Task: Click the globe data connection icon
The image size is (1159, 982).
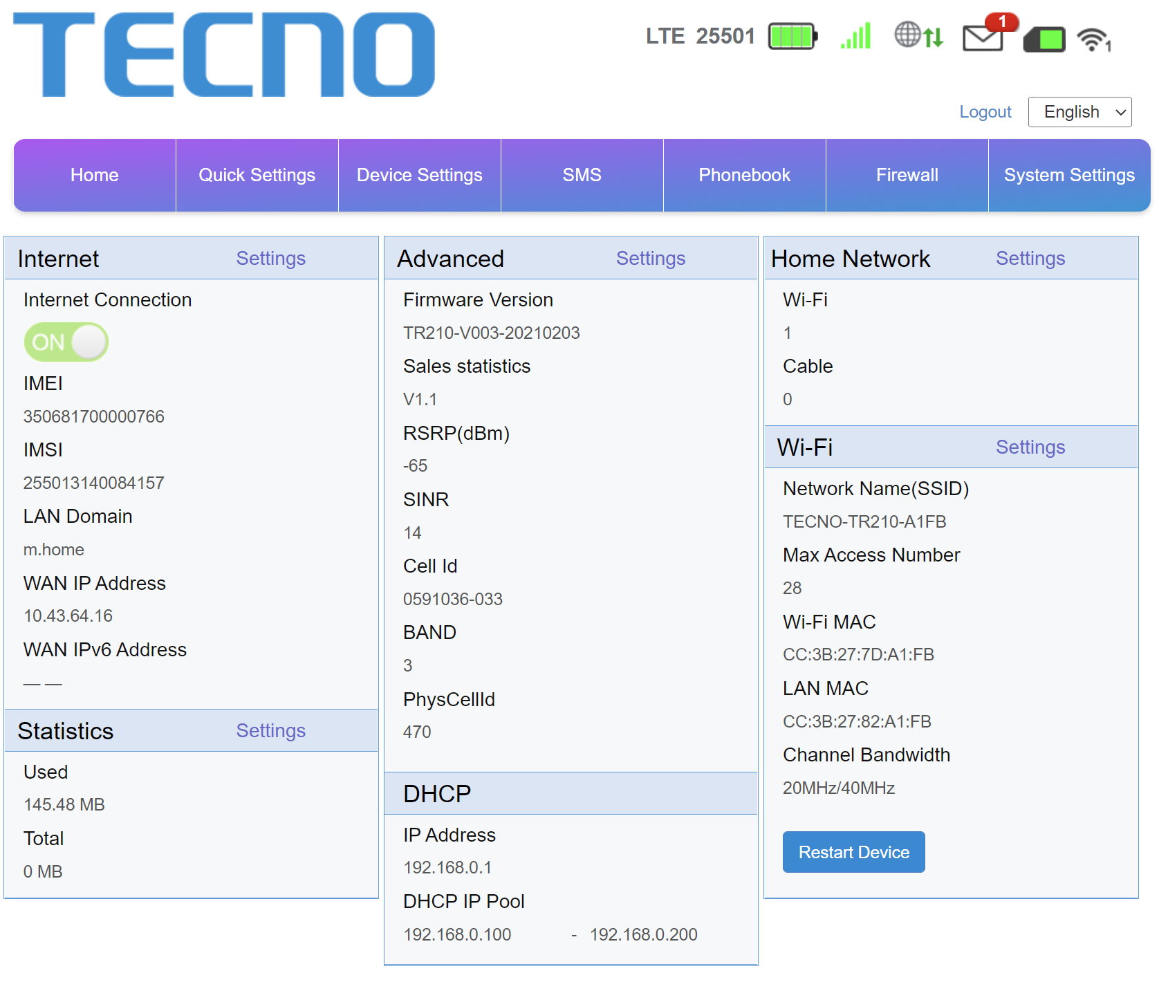Action: coord(918,35)
